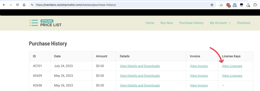Go to Buy Now page

[x=167, y=23]
